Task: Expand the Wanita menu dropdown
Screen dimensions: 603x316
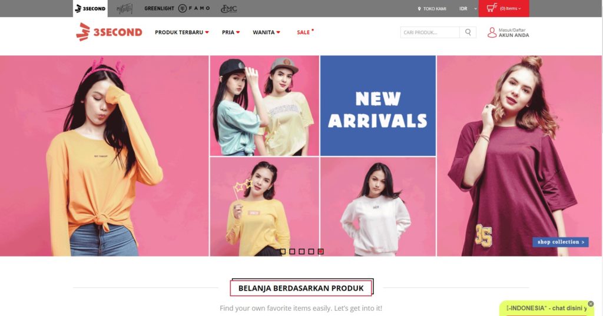Action: point(266,32)
